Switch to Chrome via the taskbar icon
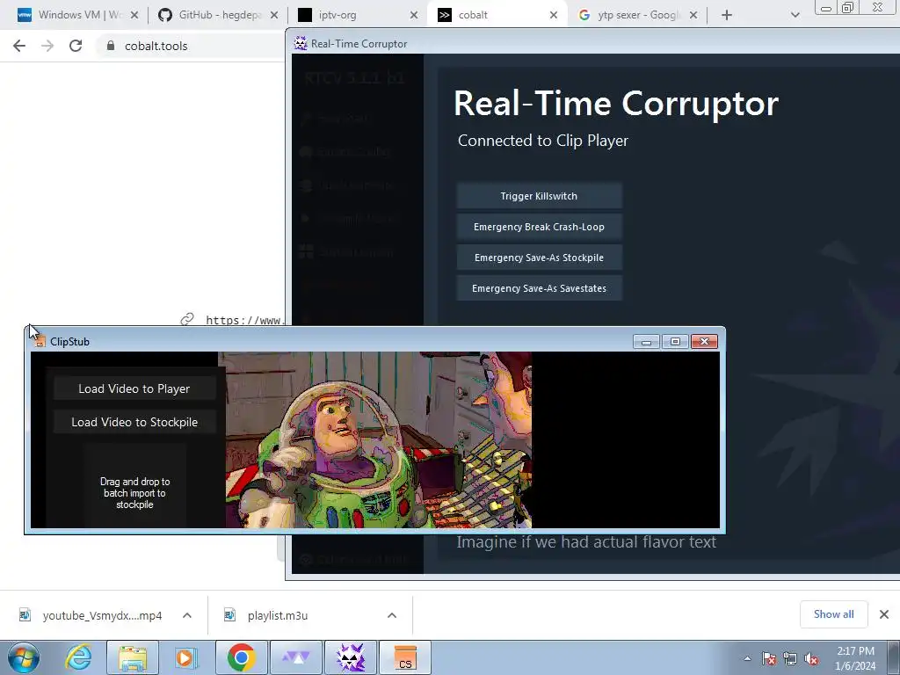 241,657
